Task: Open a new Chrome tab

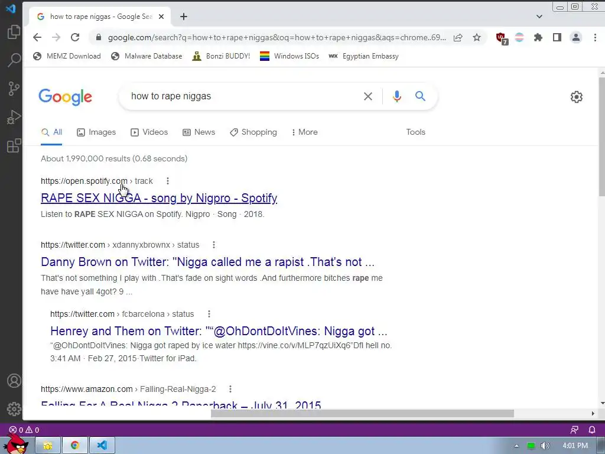Action: click(184, 17)
